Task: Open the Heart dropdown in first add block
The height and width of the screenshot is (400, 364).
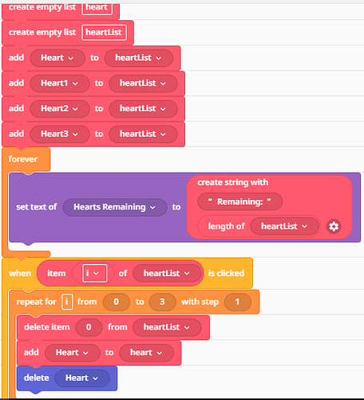Action: [57, 58]
